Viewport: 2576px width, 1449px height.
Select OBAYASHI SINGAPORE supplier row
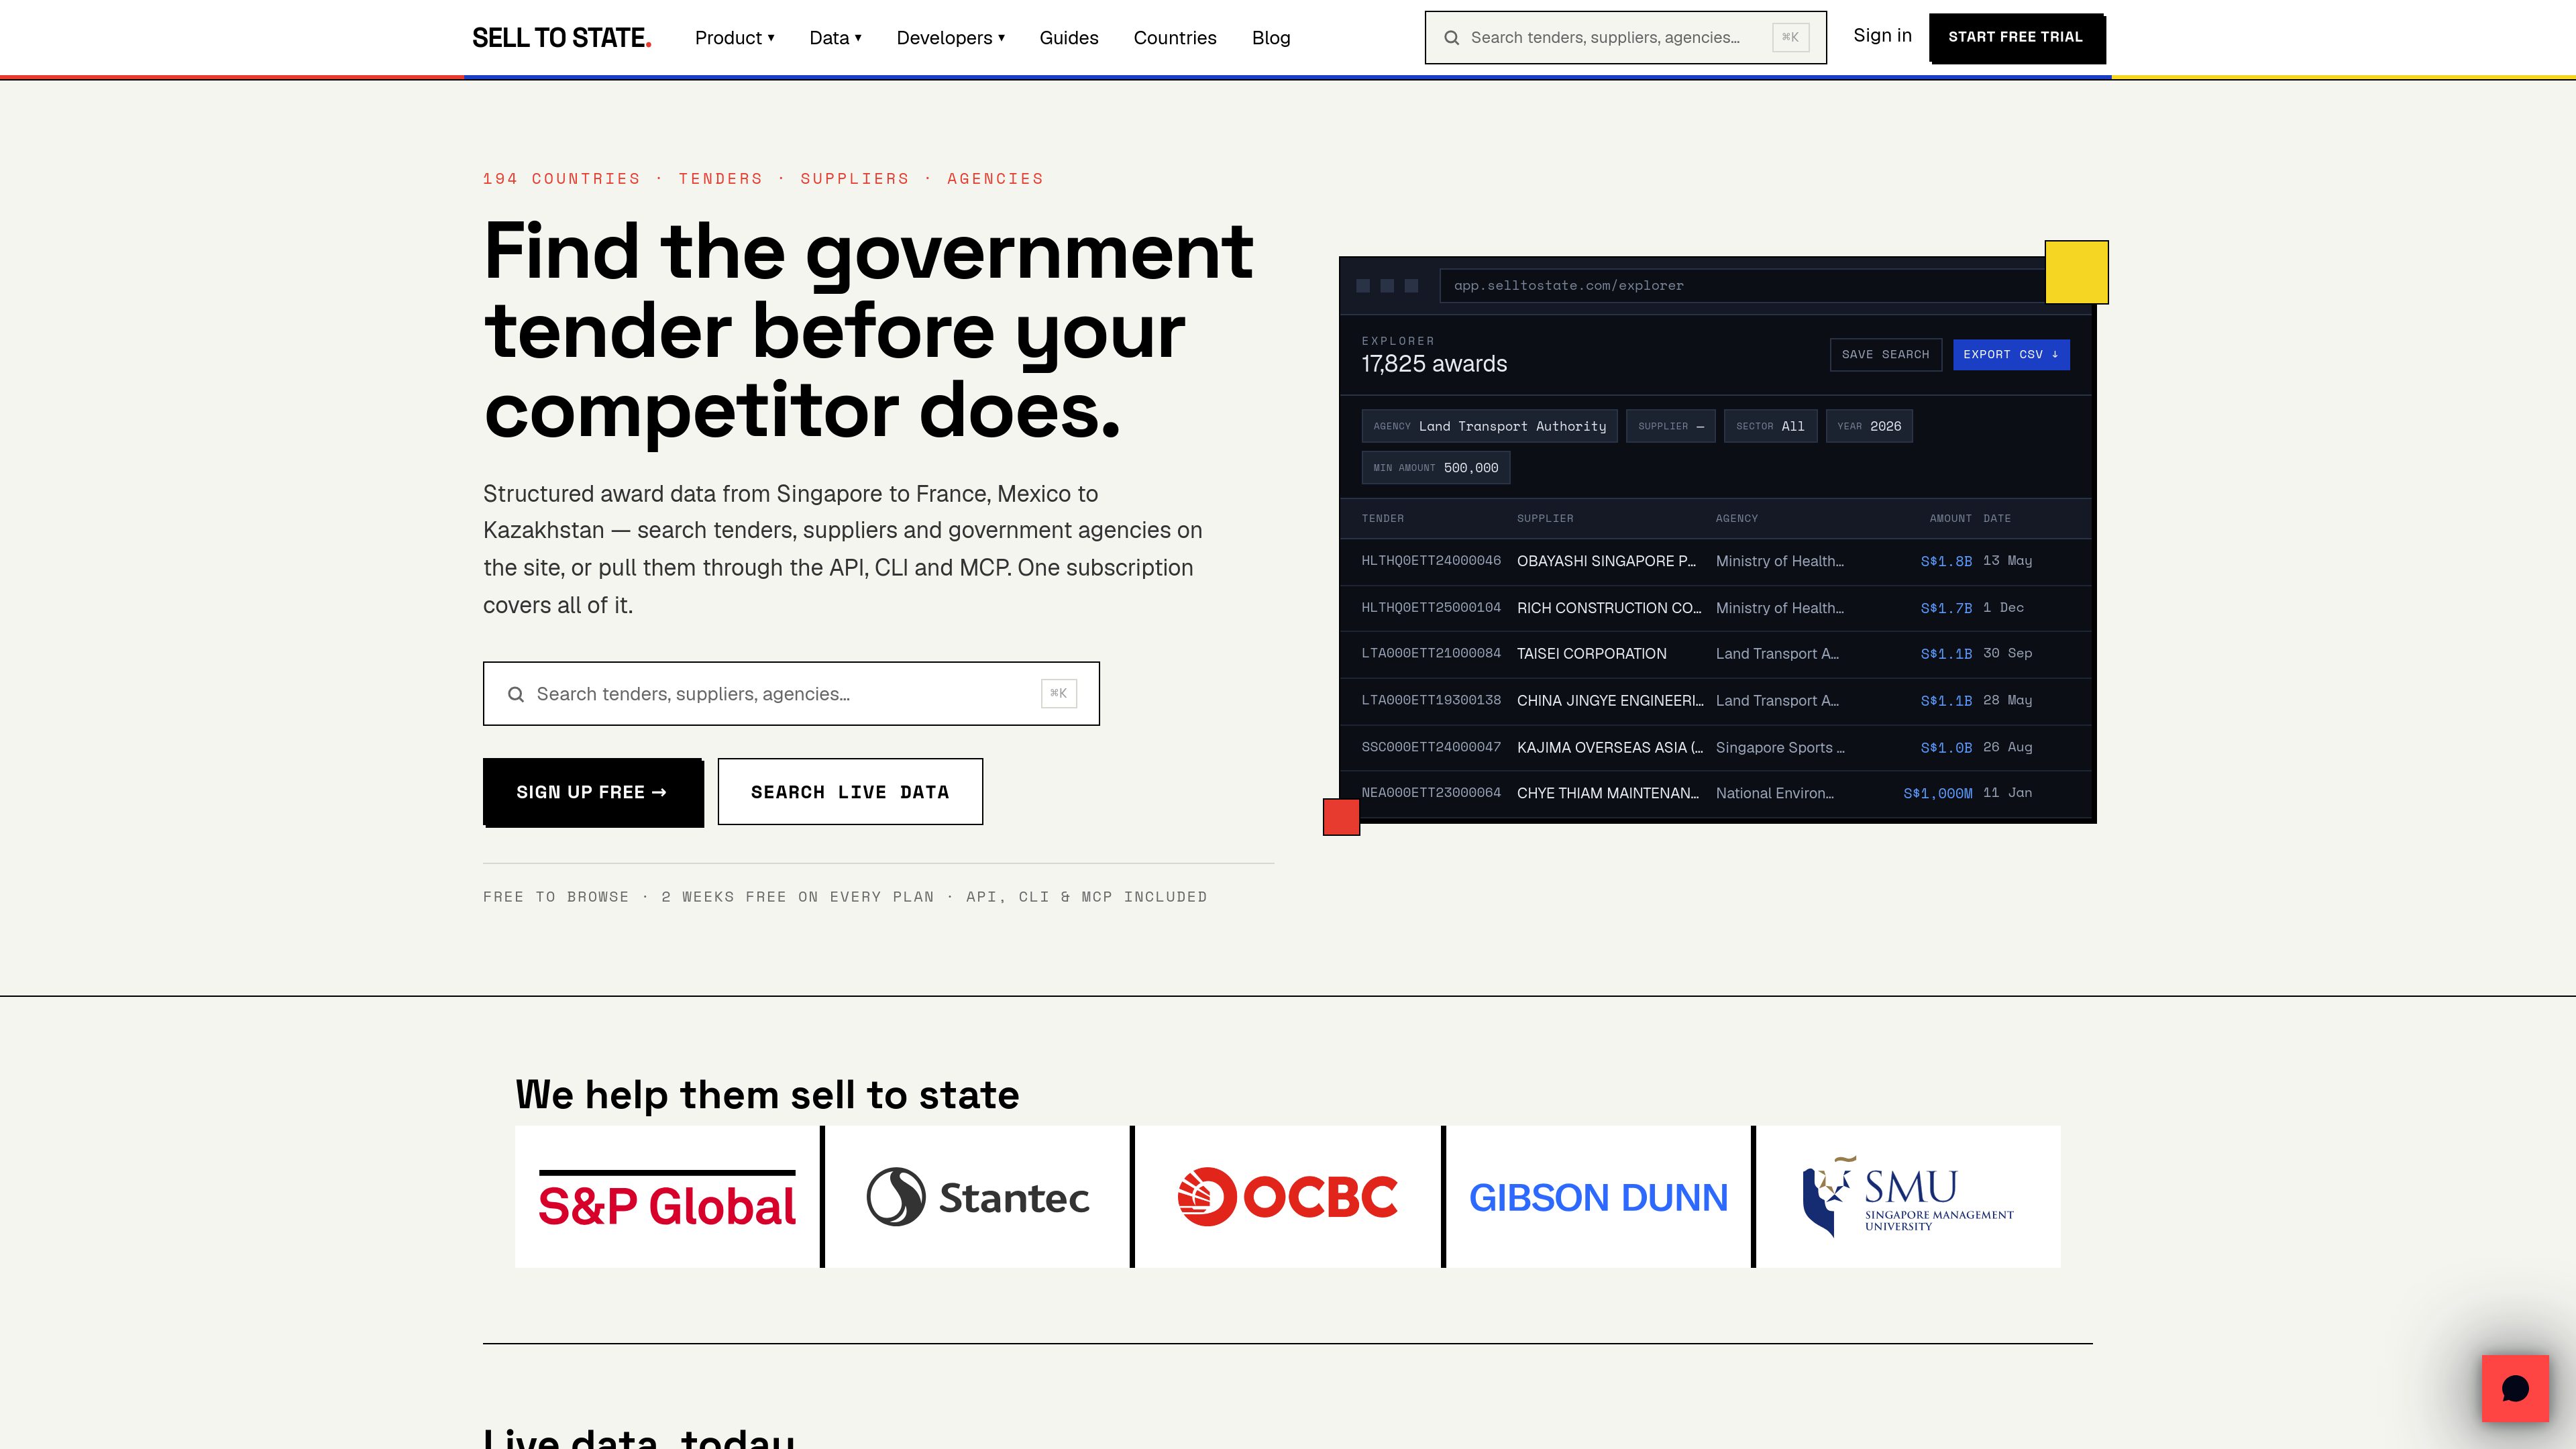(1715, 561)
